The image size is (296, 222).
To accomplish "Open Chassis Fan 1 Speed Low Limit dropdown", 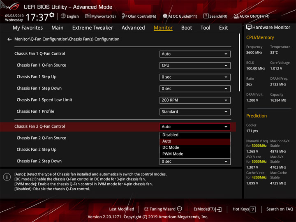I will click(195, 100).
